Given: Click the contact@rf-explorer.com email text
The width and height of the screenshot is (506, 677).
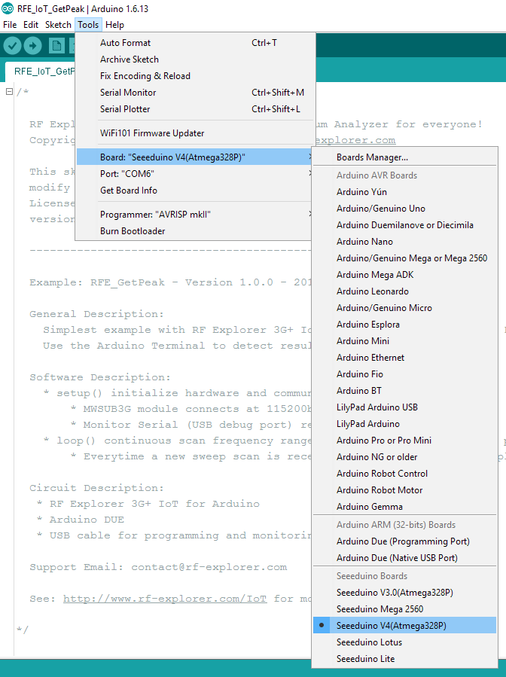Looking at the screenshot, I should click(x=209, y=567).
